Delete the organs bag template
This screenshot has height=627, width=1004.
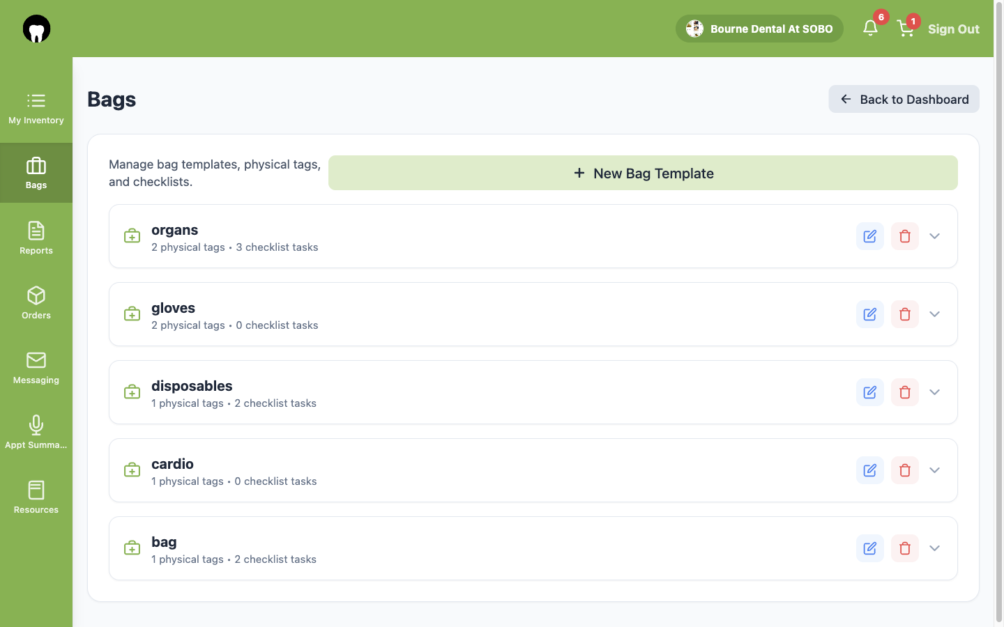(905, 236)
